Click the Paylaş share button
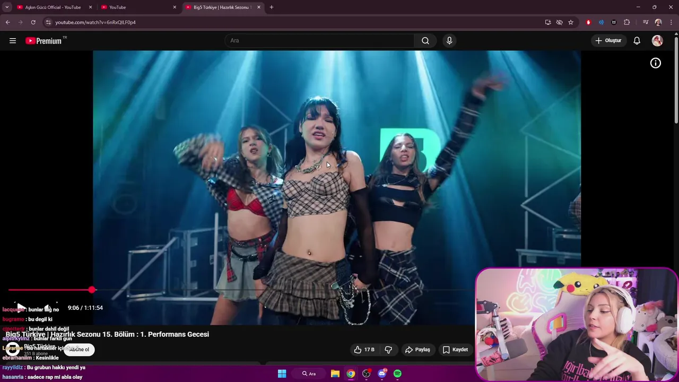The width and height of the screenshot is (679, 382). (x=417, y=350)
